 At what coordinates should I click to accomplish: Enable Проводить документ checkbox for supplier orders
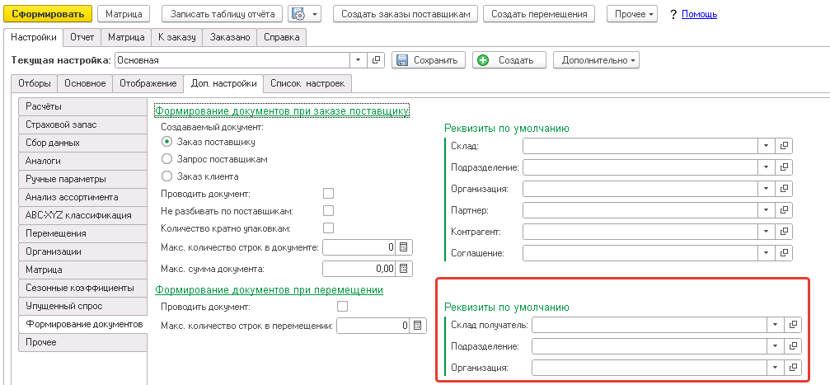328,193
